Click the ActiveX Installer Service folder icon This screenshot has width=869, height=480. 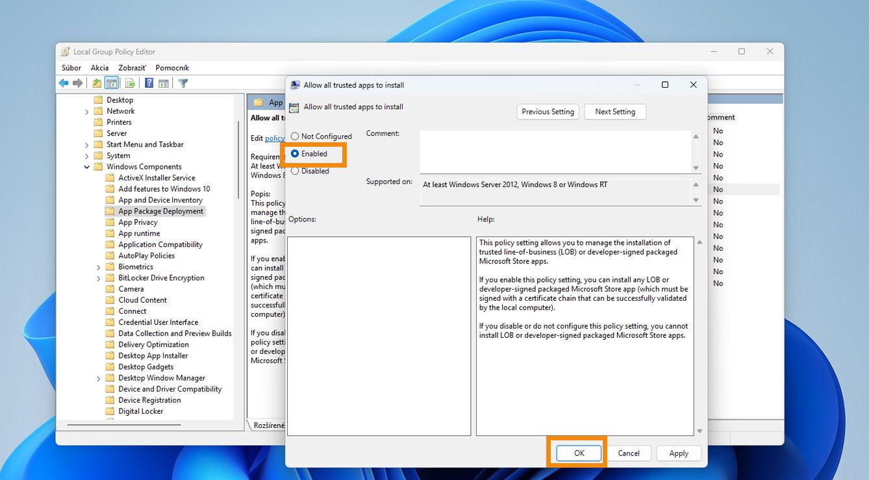110,178
